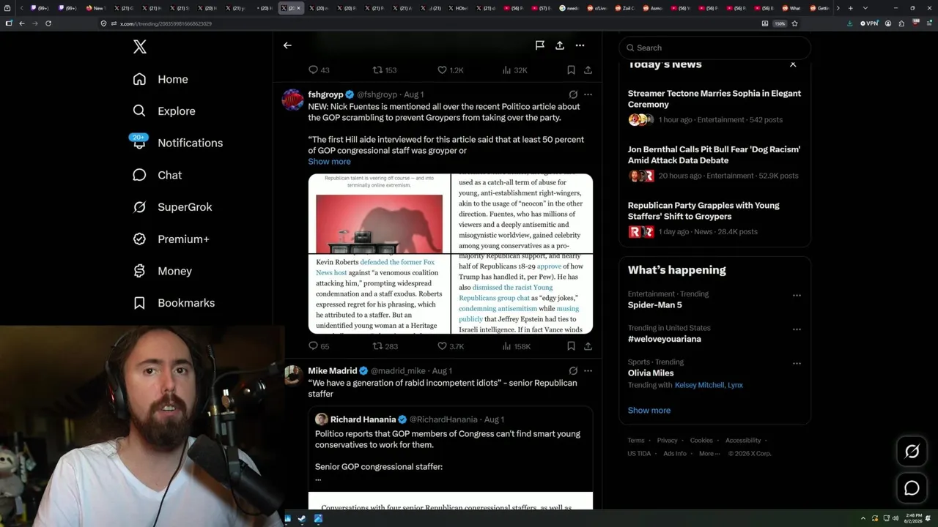Show hidden system tray icons
Screen dimensions: 938x527
click(x=863, y=519)
